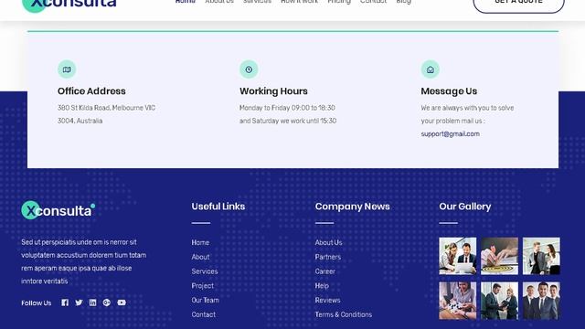The width and height of the screenshot is (585, 329).
Task: Open the LinkedIn social icon
Action: click(x=92, y=302)
